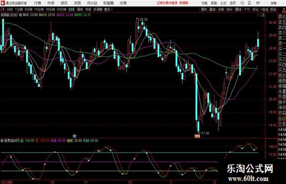Open the 交易 menu
Screen dimensions: 286x184
123,3
